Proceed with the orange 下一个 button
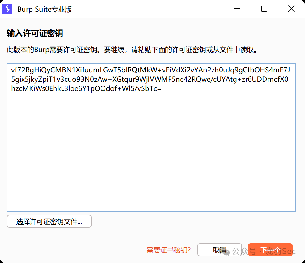The image size is (305, 263). [x=270, y=250]
